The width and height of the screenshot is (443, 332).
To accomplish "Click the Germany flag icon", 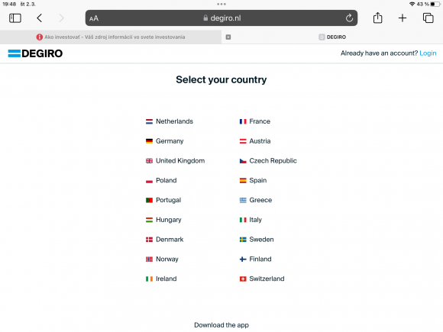I will pyautogui.click(x=149, y=141).
